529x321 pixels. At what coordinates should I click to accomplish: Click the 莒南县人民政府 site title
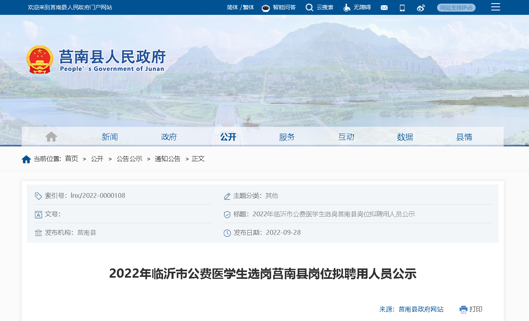(x=112, y=57)
